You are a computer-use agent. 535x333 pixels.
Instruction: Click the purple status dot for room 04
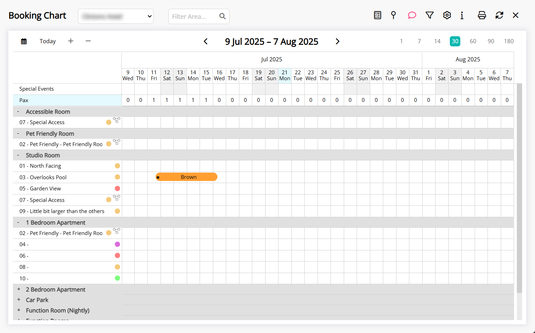pos(117,244)
